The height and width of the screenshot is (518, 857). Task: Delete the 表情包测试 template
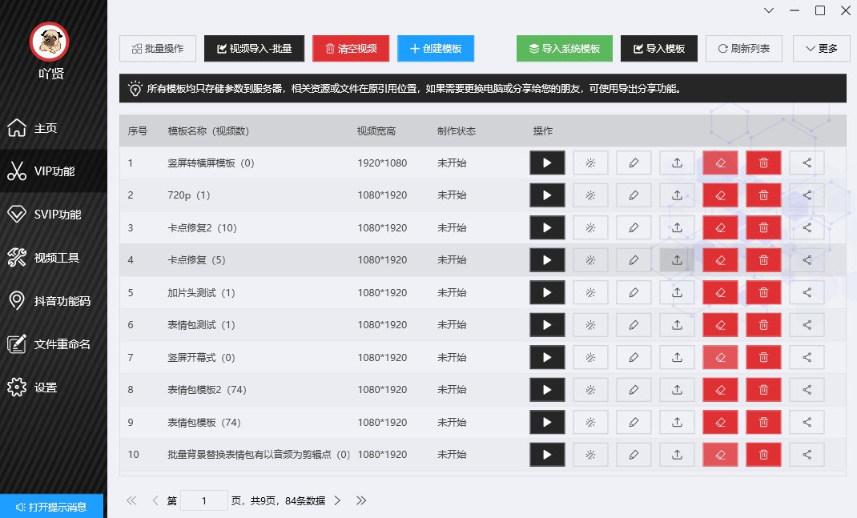pos(763,325)
